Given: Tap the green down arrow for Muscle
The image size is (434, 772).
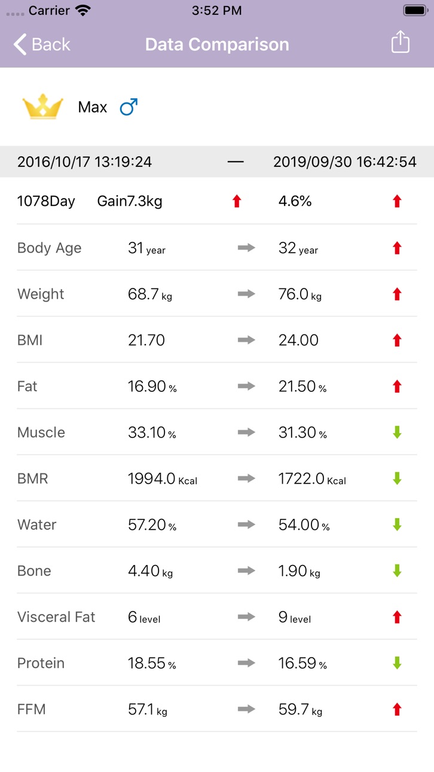Looking at the screenshot, I should point(396,432).
